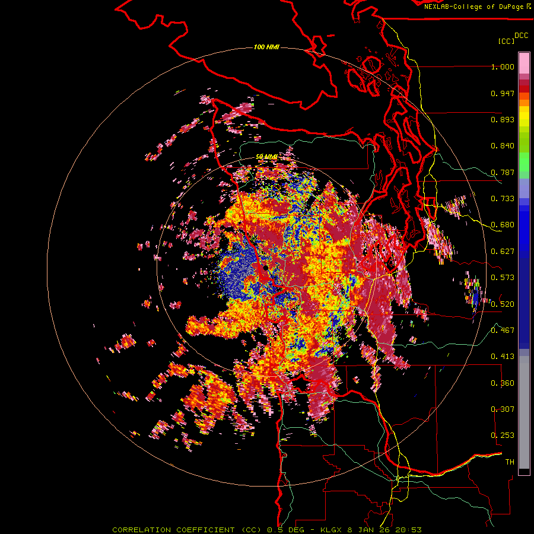The image size is (534, 534).
Task: Click the 0.627 scale value
Action: click(x=503, y=252)
